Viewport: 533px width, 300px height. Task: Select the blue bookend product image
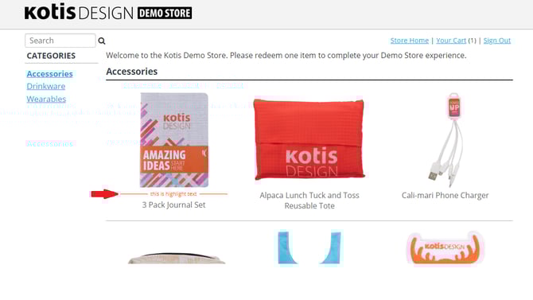309,247
